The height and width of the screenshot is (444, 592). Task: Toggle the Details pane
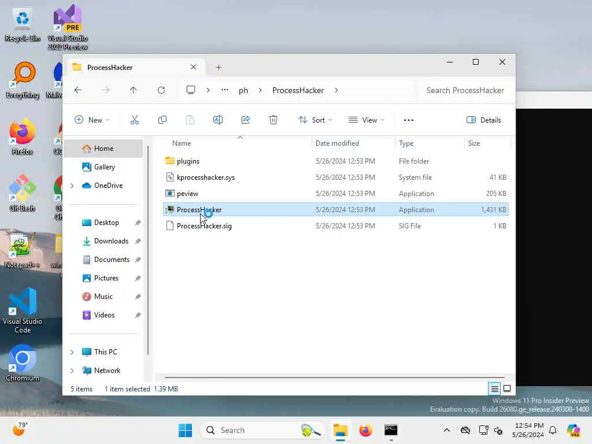coord(484,120)
